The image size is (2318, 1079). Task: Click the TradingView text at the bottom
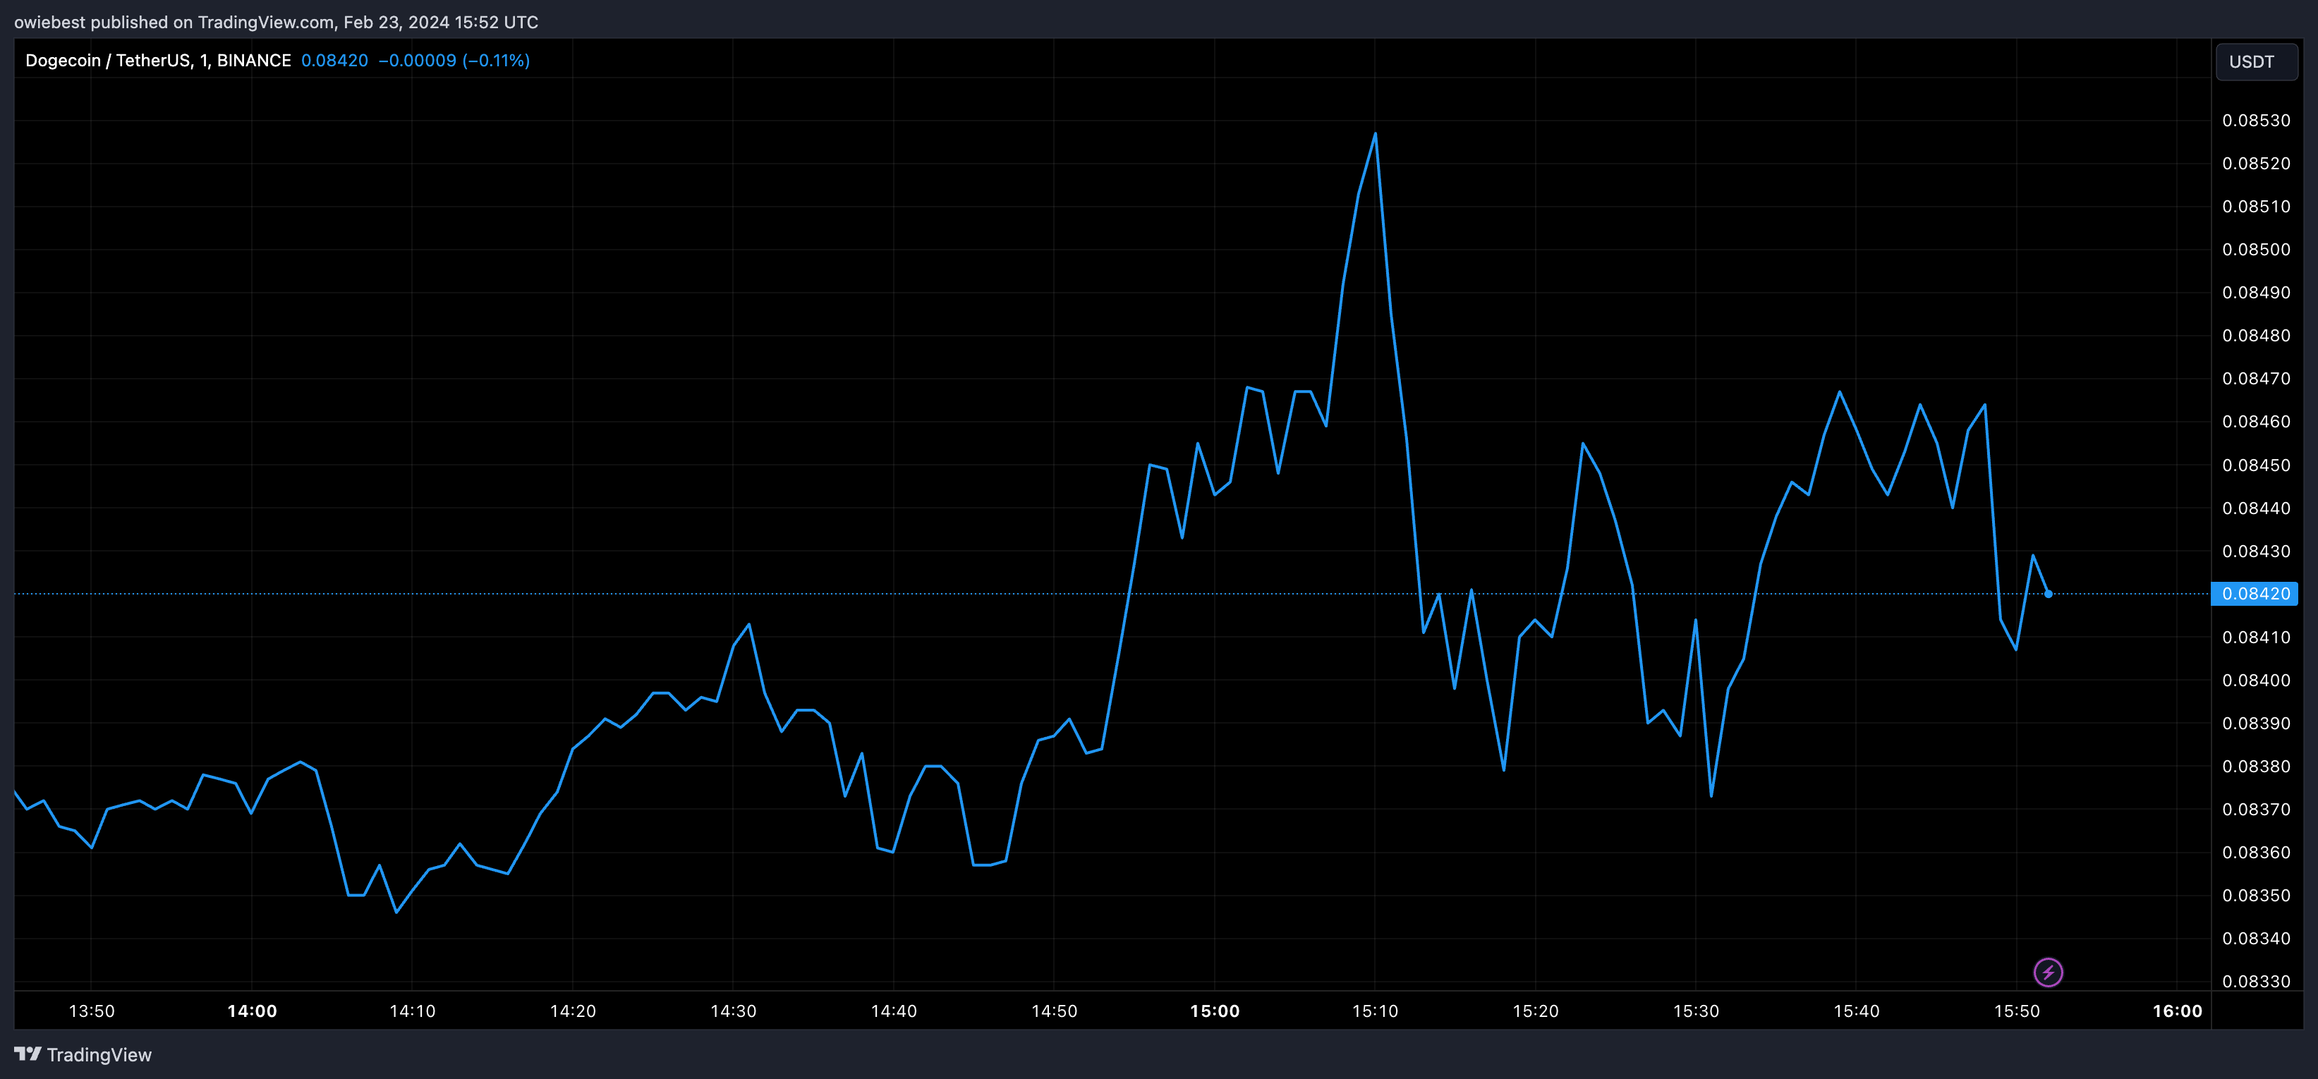coord(99,1055)
